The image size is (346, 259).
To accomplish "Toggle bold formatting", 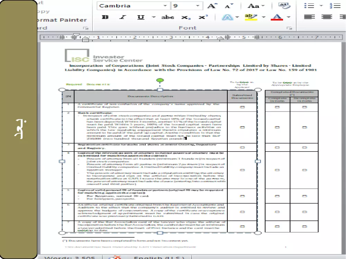I will 105,16.
